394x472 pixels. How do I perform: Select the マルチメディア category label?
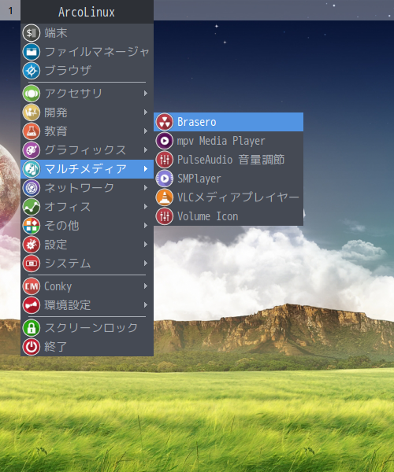tap(85, 169)
